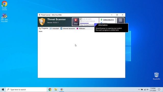Click the Other Chromium browsers status text

87,25
